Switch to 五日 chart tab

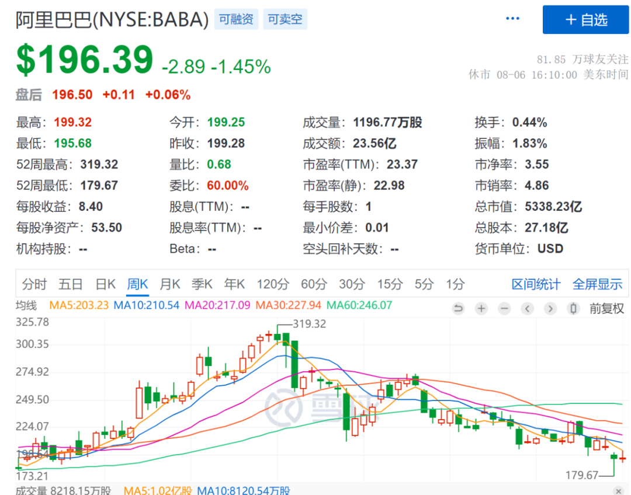point(71,284)
